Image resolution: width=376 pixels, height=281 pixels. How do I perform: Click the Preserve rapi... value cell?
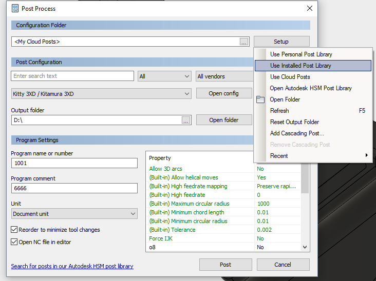coord(277,186)
